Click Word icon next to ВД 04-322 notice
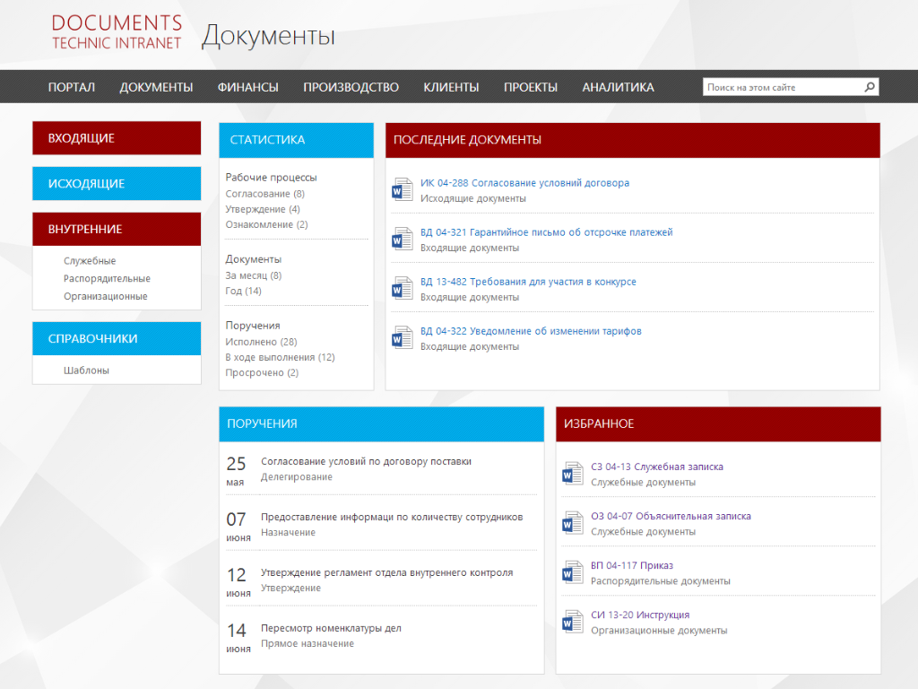The width and height of the screenshot is (918, 689). [402, 338]
